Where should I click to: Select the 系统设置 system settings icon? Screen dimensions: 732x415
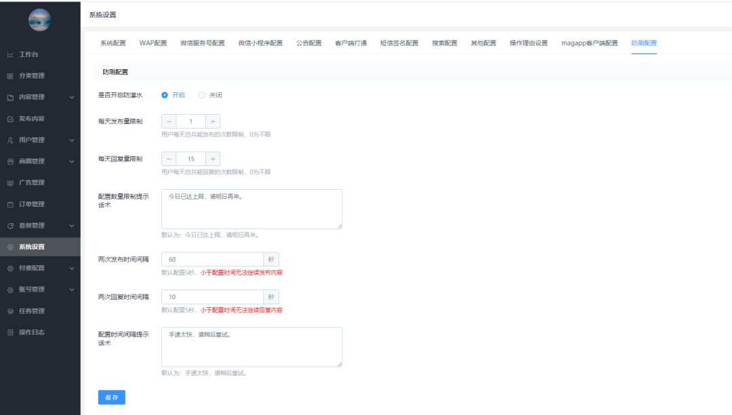(11, 246)
